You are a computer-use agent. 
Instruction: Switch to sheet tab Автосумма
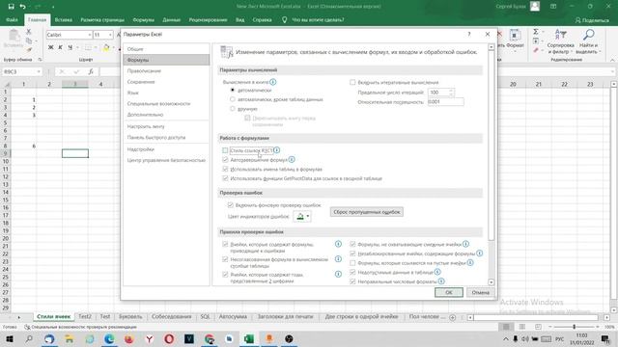click(x=233, y=317)
